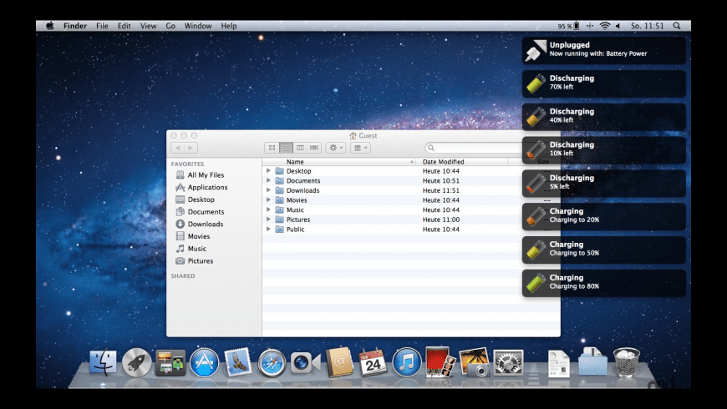Viewport: 727px width, 409px height.
Task: Open the Edit menu
Action: point(124,26)
